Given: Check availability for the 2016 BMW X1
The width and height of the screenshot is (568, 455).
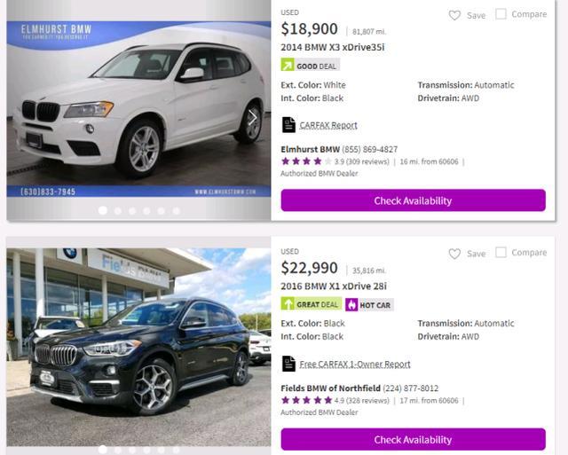Looking at the screenshot, I should click(413, 439).
